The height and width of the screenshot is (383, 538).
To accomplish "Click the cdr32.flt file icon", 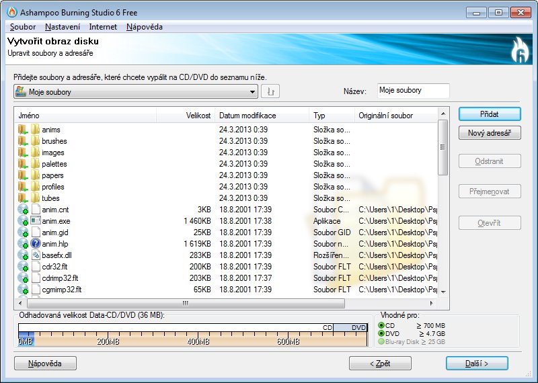I will pyautogui.click(x=36, y=266).
